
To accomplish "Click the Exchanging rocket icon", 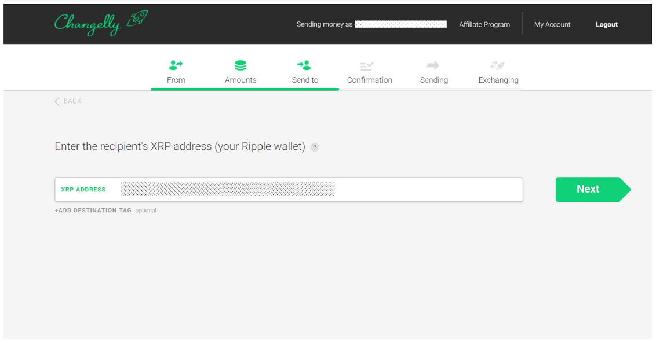I will pos(497,65).
